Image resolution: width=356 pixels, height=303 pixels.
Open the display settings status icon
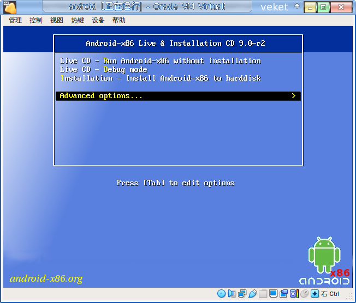coord(273,294)
